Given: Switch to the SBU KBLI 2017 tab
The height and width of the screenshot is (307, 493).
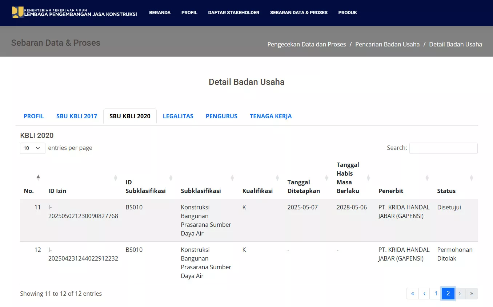Looking at the screenshot, I should [x=77, y=116].
